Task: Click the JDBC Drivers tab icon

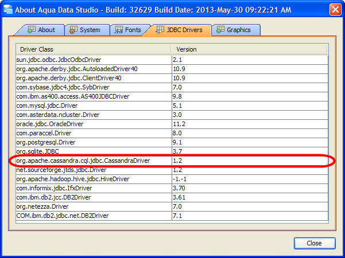Action: pos(160,30)
